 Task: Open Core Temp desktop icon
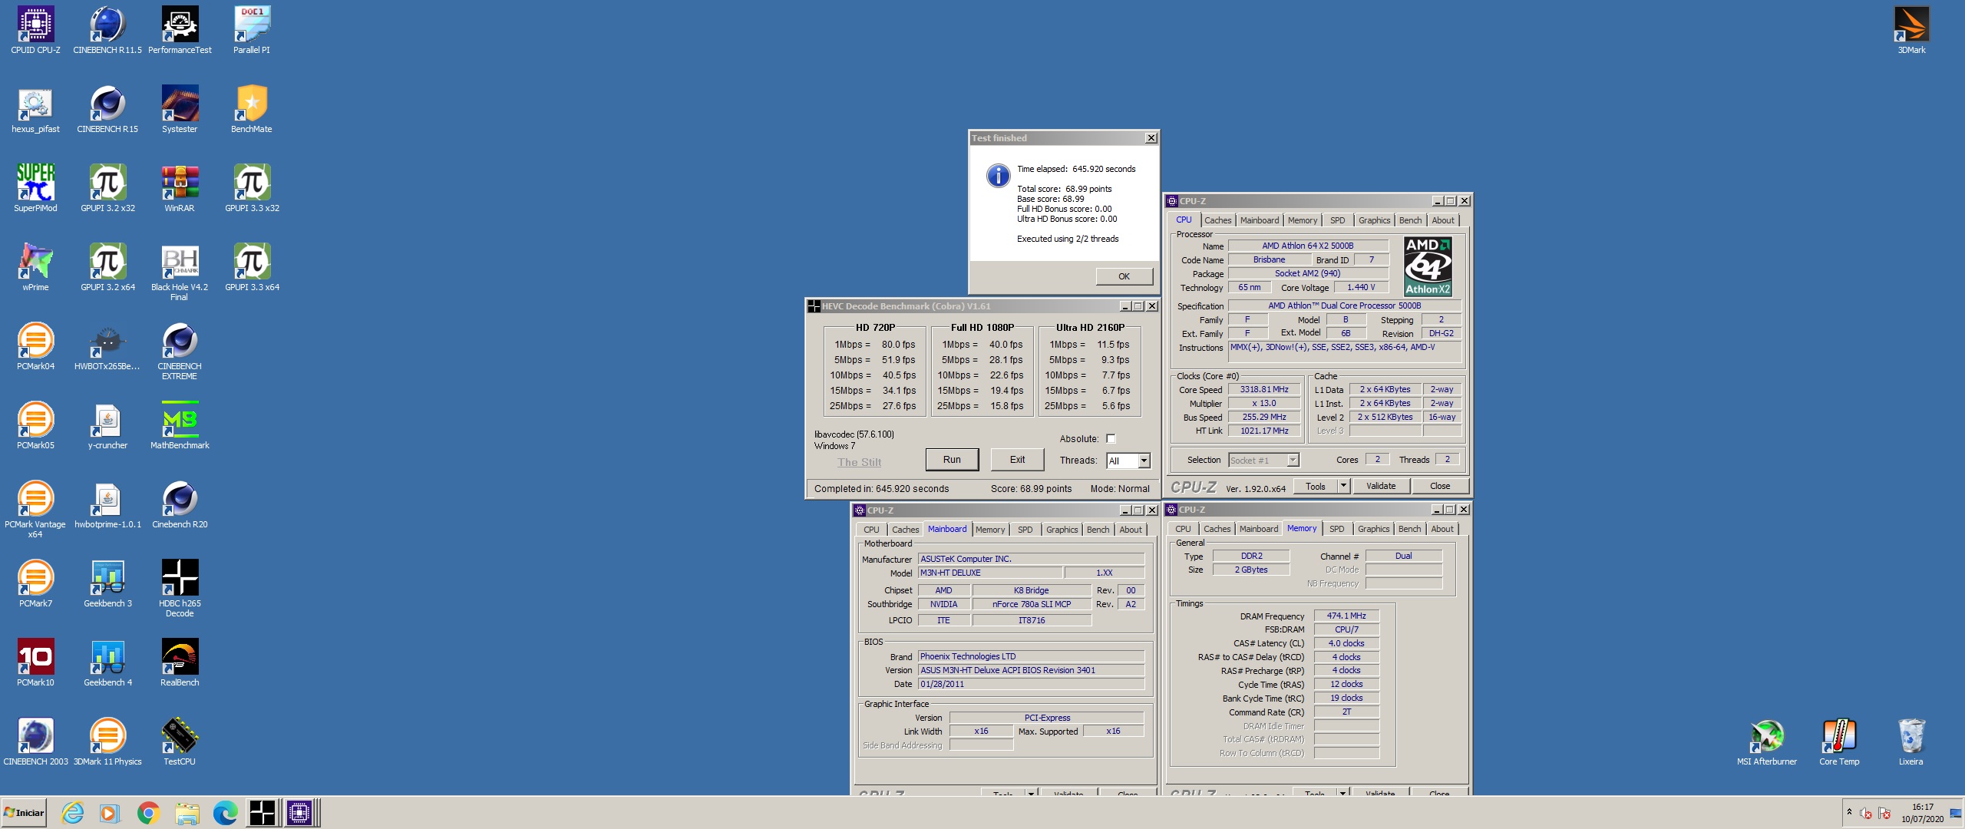[1839, 742]
